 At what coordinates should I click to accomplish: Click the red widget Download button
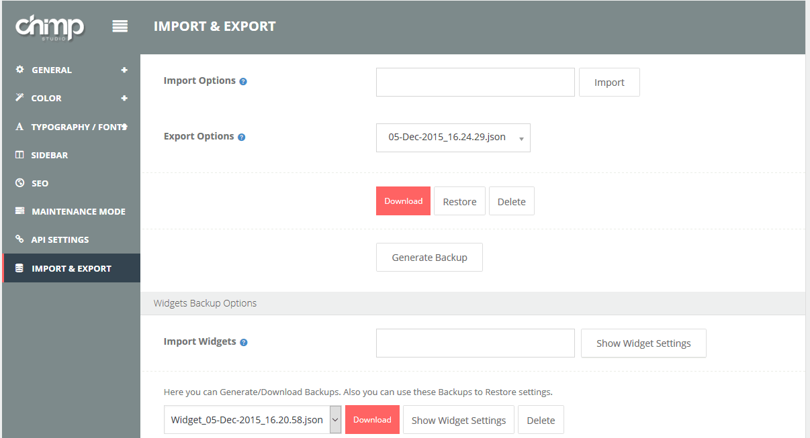point(372,420)
